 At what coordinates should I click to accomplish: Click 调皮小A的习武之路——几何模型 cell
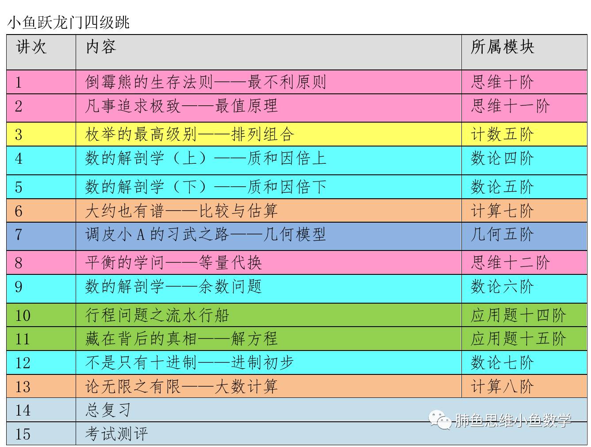(x=269, y=236)
